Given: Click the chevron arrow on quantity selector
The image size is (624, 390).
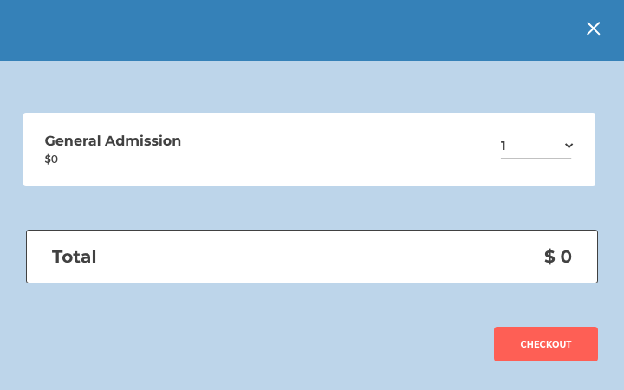Looking at the screenshot, I should pyautogui.click(x=569, y=146).
